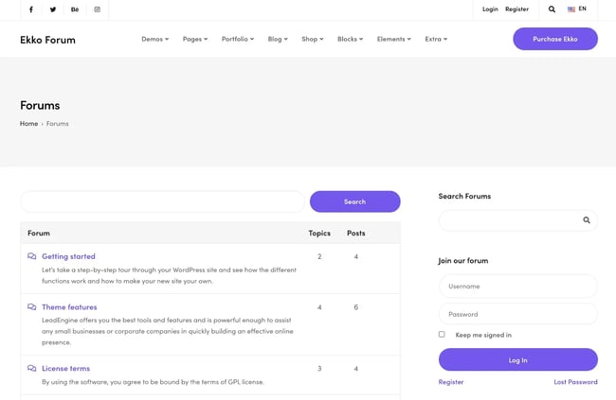Click the header search magnifier icon
Screen dimensions: 616x400
552,9
